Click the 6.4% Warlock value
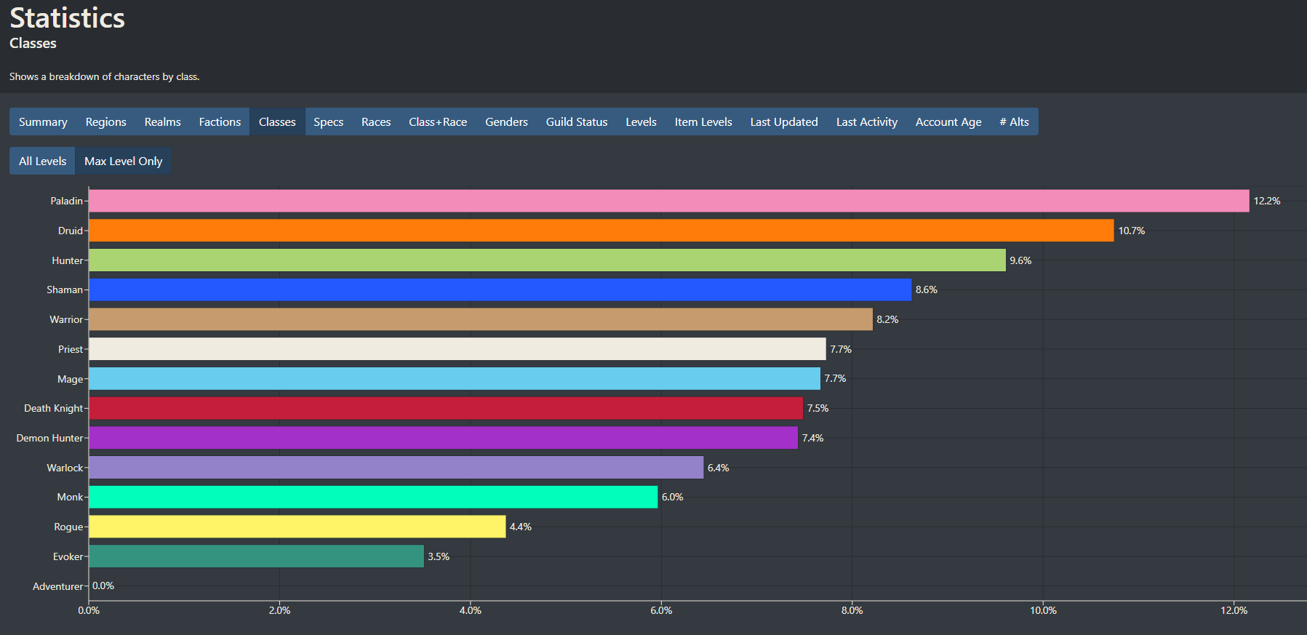This screenshot has height=635, width=1307. [x=718, y=468]
